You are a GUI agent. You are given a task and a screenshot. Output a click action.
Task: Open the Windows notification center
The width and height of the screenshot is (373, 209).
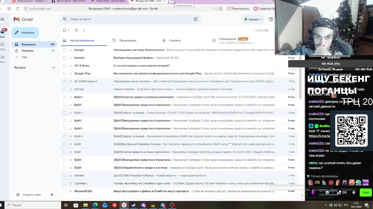click(x=367, y=205)
